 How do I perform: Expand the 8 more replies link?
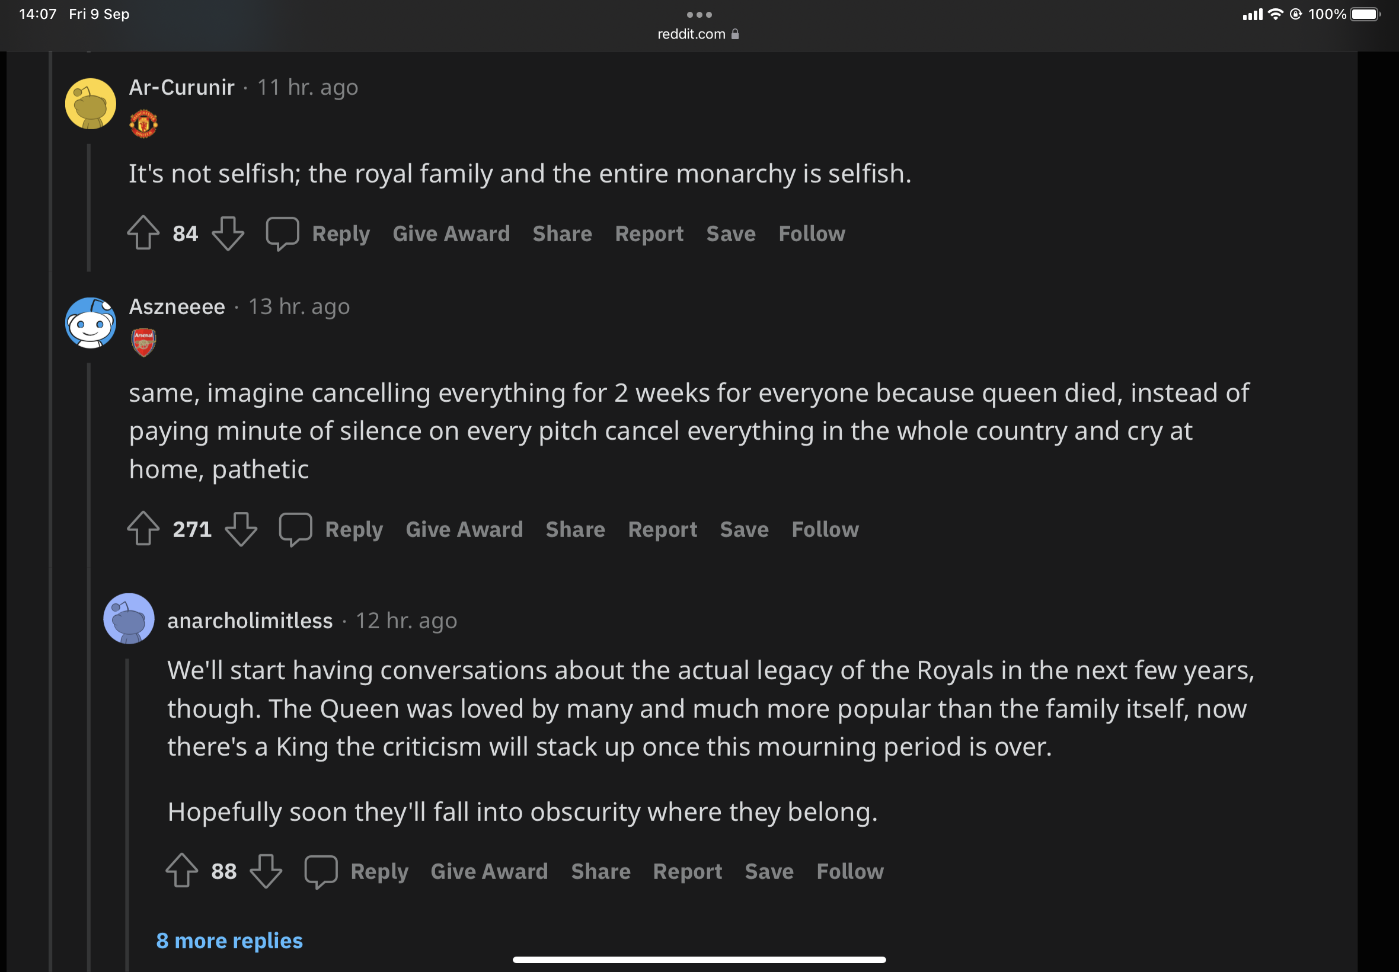click(x=229, y=941)
